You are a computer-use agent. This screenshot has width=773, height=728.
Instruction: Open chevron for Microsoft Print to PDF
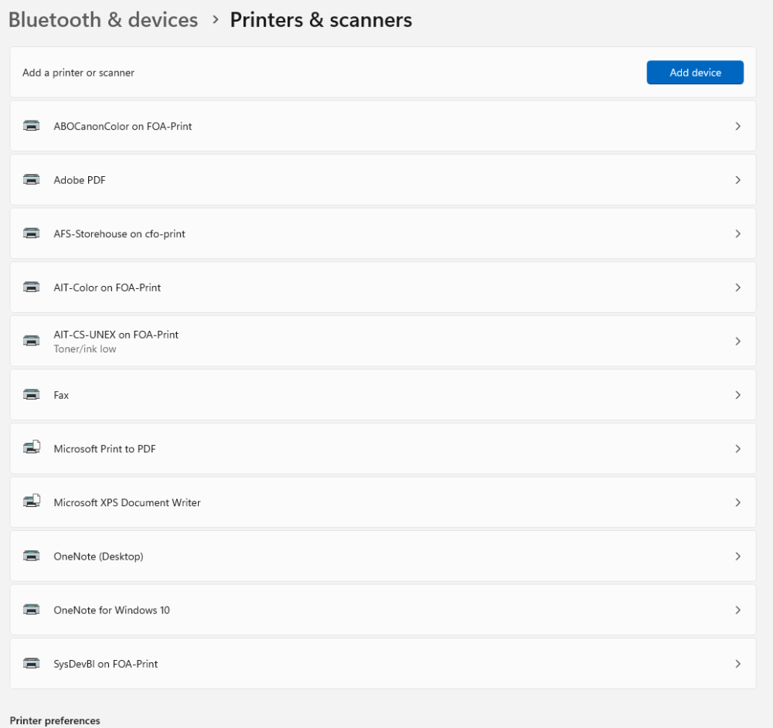pos(737,448)
